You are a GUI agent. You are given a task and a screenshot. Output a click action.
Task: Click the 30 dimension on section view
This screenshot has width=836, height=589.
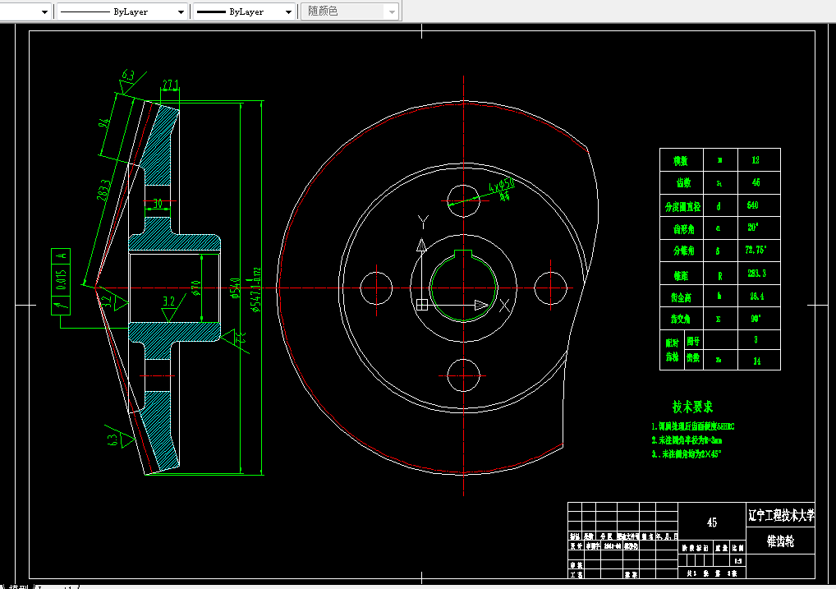(158, 203)
